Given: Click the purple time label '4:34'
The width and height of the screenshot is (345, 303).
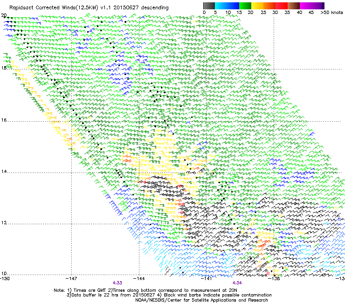Looking at the screenshot, I should click(237, 283).
